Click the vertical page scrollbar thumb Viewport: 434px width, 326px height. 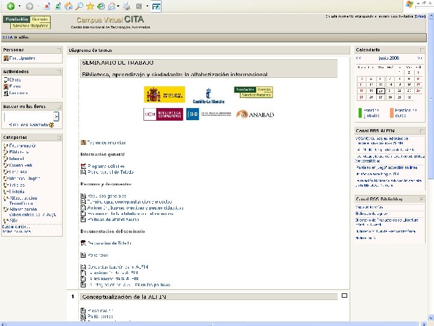(431, 98)
